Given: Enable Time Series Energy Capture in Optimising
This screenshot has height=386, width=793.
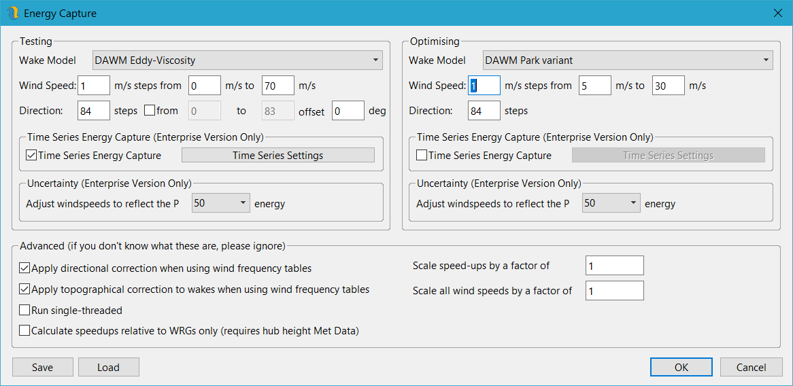Looking at the screenshot, I should tap(422, 156).
